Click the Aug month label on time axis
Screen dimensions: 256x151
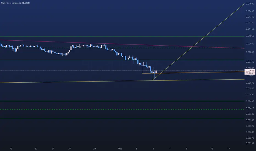click(120, 149)
